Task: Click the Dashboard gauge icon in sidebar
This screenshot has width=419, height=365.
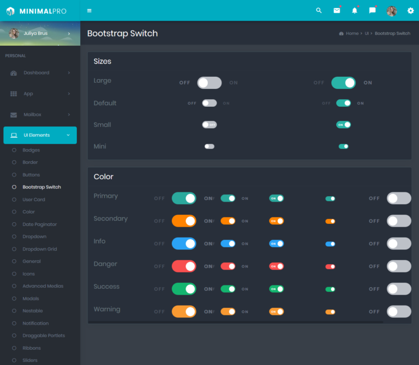Action: (14, 73)
